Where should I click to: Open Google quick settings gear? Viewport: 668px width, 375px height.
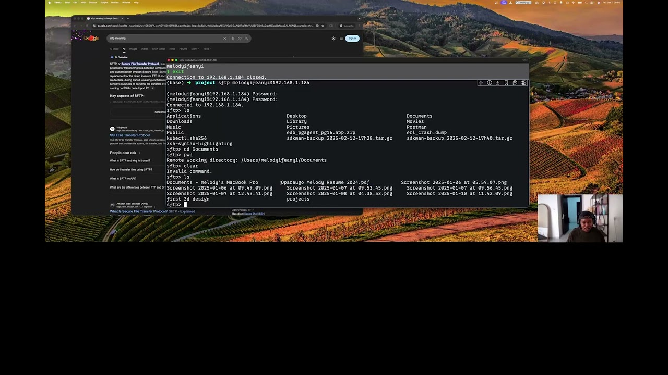(333, 38)
